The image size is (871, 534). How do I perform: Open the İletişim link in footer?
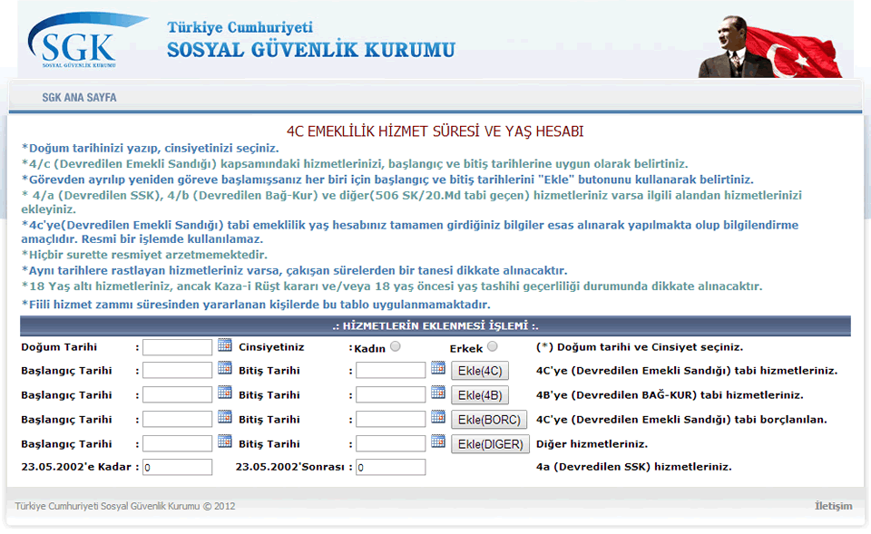pyautogui.click(x=833, y=506)
